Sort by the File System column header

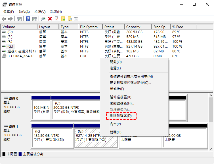click(x=91, y=27)
